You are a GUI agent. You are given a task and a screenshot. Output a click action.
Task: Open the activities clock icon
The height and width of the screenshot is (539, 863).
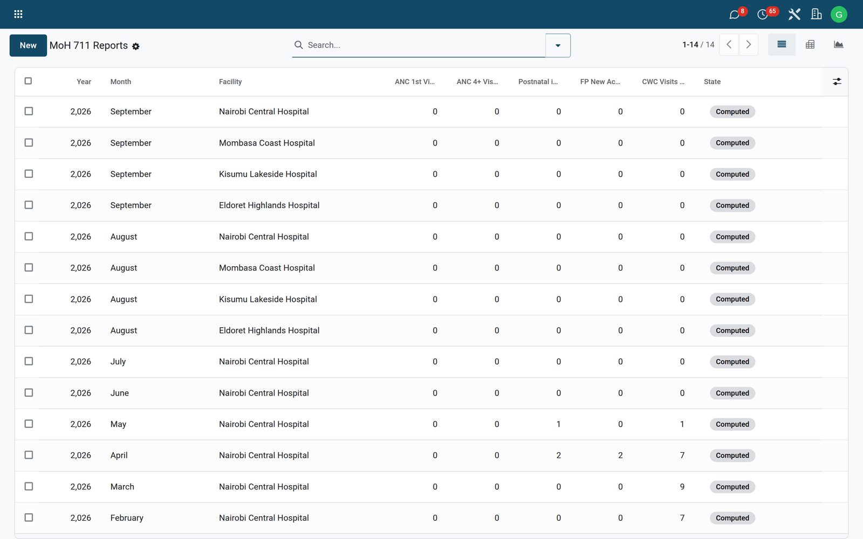[762, 15]
